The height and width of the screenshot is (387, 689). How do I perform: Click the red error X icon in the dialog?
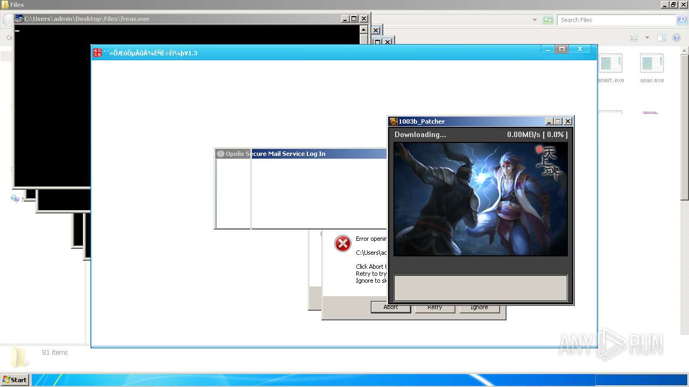(x=343, y=243)
